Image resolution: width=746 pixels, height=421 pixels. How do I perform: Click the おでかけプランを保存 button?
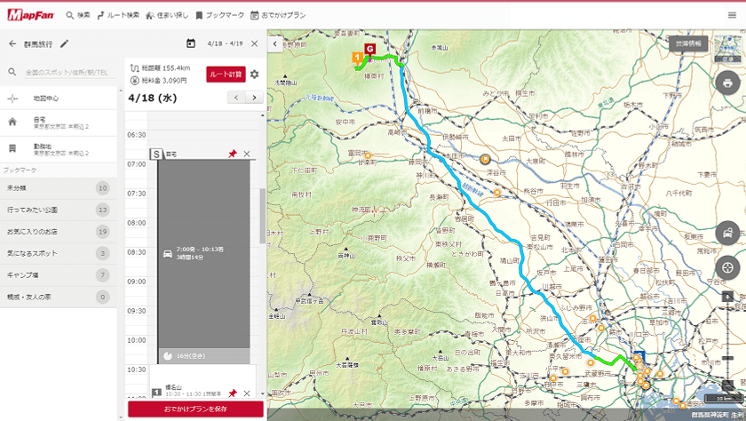pyautogui.click(x=195, y=409)
